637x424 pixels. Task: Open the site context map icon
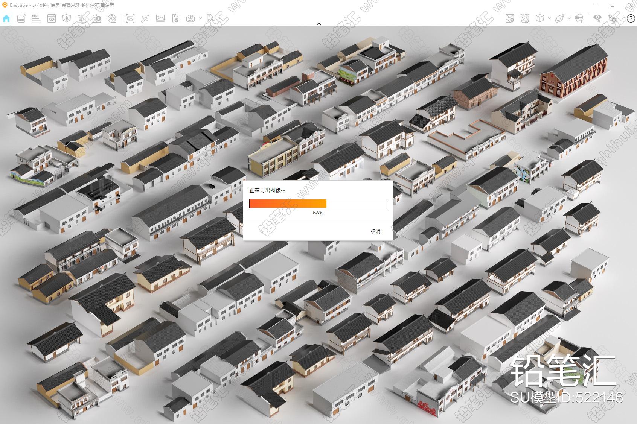point(67,18)
